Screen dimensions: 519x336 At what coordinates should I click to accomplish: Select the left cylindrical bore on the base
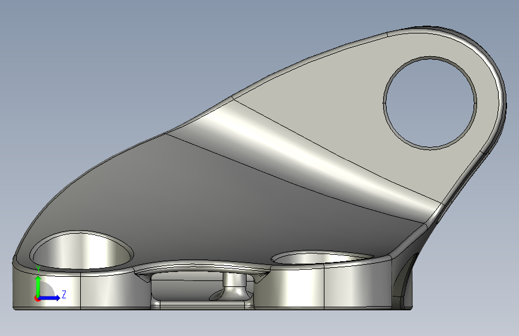pos(81,251)
